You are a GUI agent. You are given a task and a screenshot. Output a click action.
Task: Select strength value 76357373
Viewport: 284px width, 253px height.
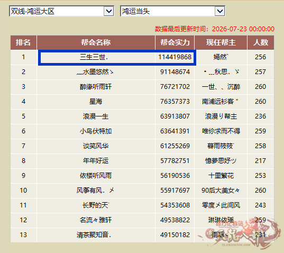175,102
